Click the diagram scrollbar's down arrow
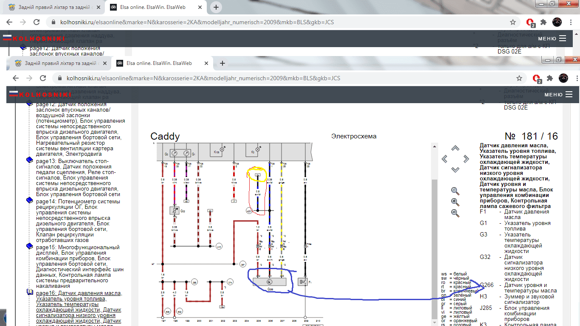The height and width of the screenshot is (326, 580). (434, 323)
